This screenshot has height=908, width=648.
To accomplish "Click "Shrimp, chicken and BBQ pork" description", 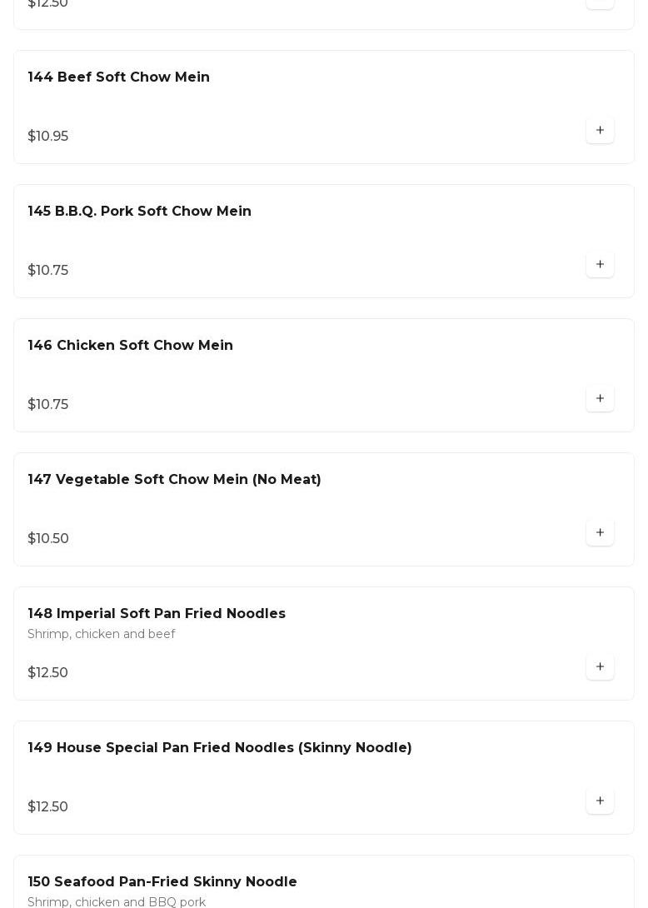I will pos(117,901).
